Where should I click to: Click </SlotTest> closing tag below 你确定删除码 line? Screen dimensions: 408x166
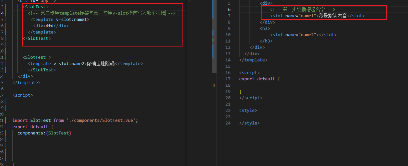(x=42, y=70)
